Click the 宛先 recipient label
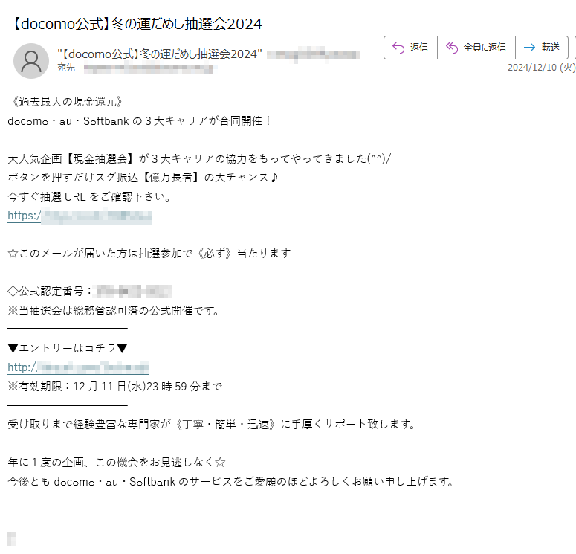 pos(66,68)
